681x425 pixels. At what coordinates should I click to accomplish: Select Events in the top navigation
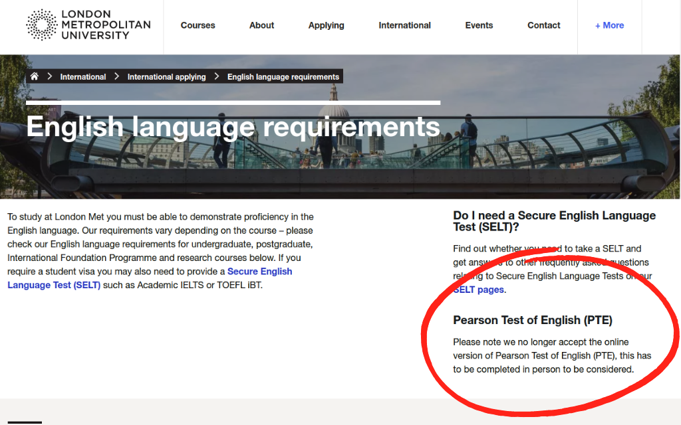click(x=479, y=25)
